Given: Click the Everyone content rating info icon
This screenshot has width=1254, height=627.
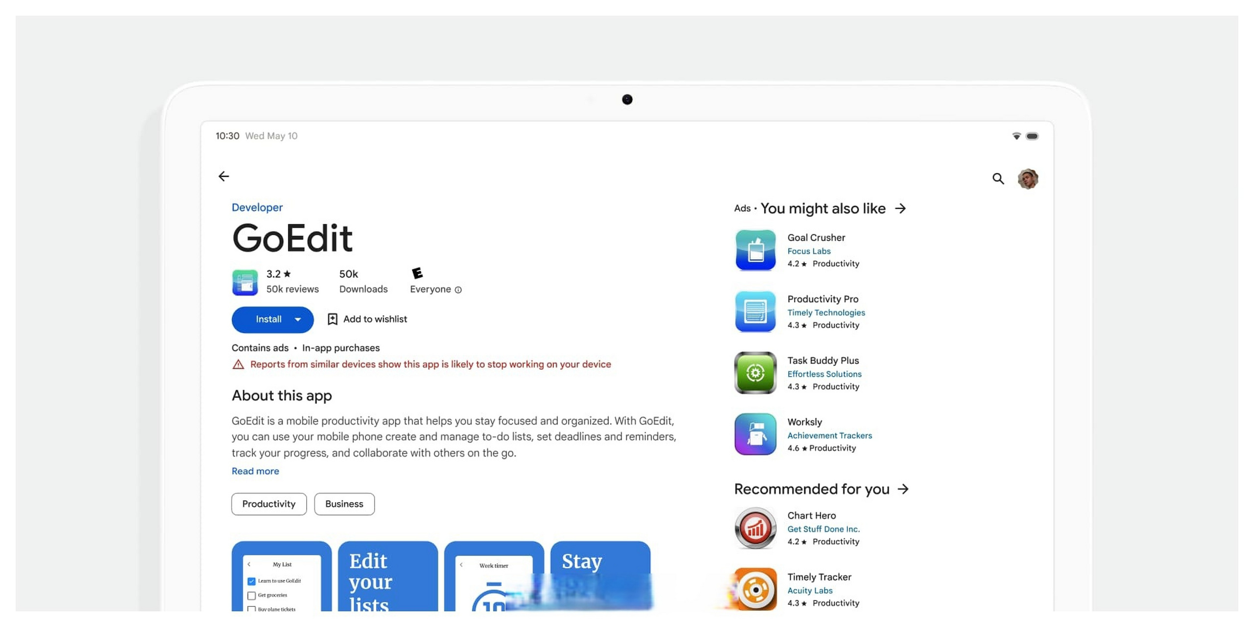Looking at the screenshot, I should (x=458, y=289).
